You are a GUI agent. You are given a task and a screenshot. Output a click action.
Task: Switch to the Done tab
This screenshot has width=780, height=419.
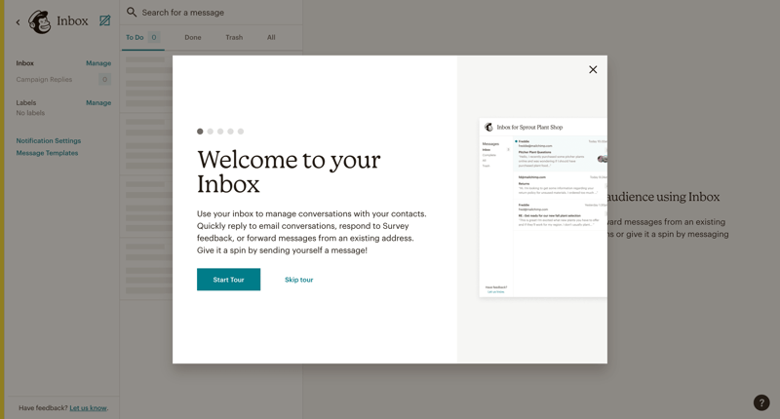pos(193,37)
